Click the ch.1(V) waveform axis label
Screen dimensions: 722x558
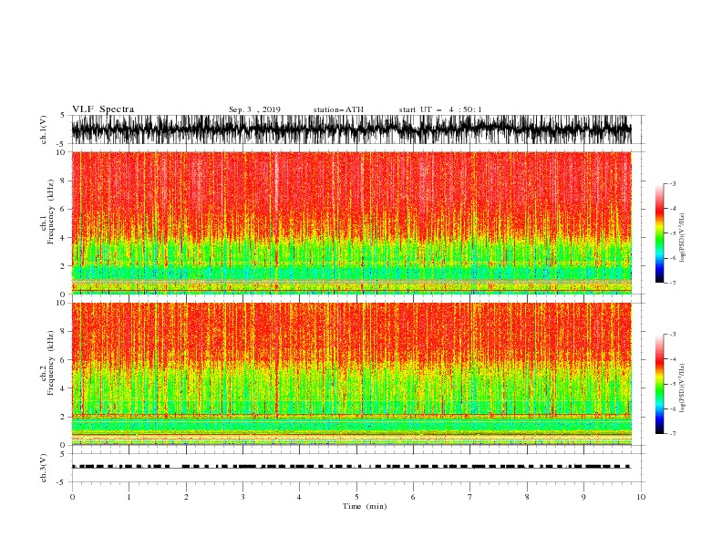(44, 129)
